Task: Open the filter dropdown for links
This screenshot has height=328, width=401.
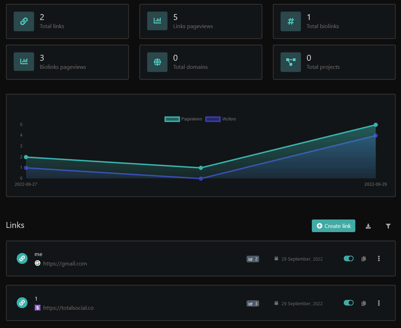Action: pyautogui.click(x=388, y=226)
